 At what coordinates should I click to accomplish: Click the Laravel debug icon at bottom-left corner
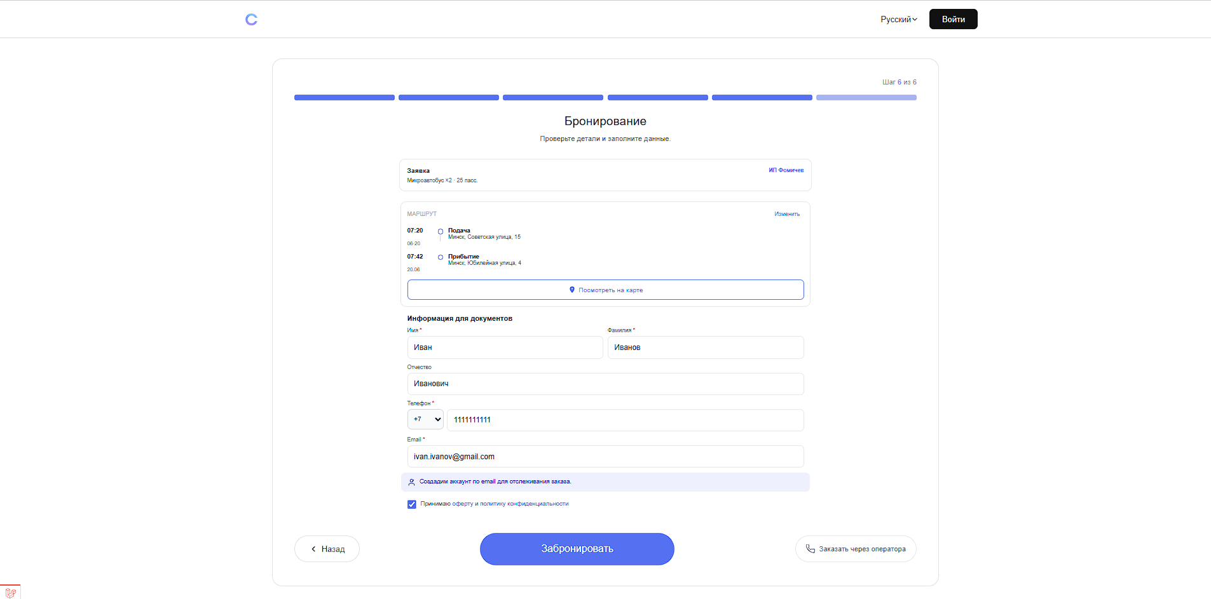(x=10, y=592)
